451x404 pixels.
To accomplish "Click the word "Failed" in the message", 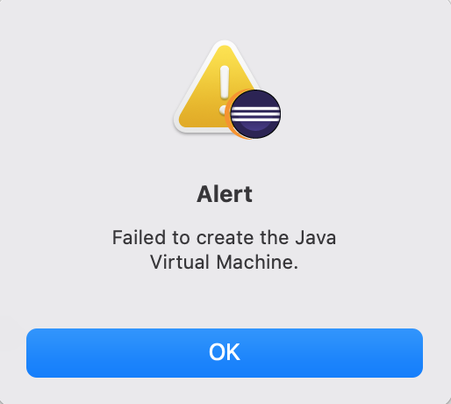I will [139, 237].
